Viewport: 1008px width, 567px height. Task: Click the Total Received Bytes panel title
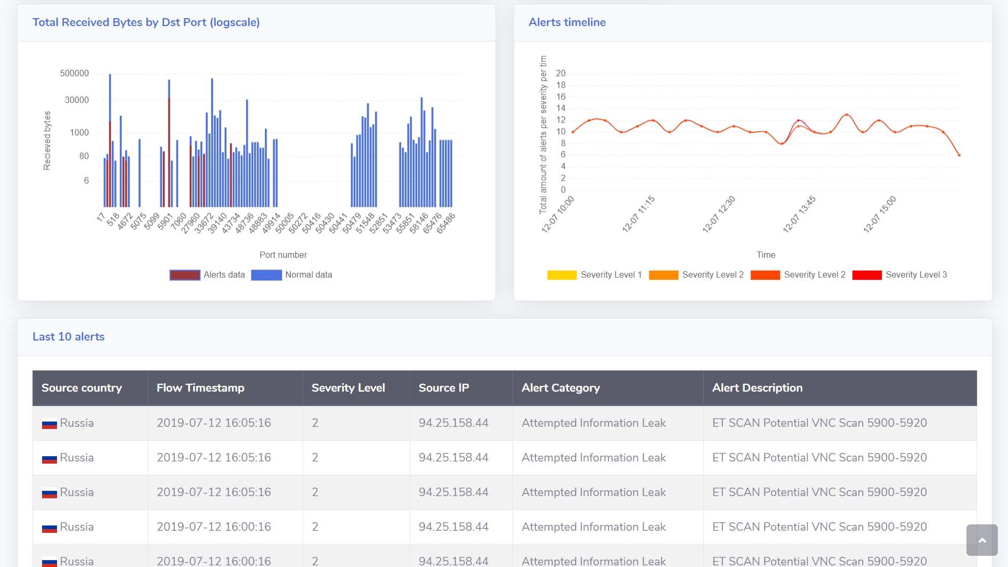pyautogui.click(x=146, y=22)
